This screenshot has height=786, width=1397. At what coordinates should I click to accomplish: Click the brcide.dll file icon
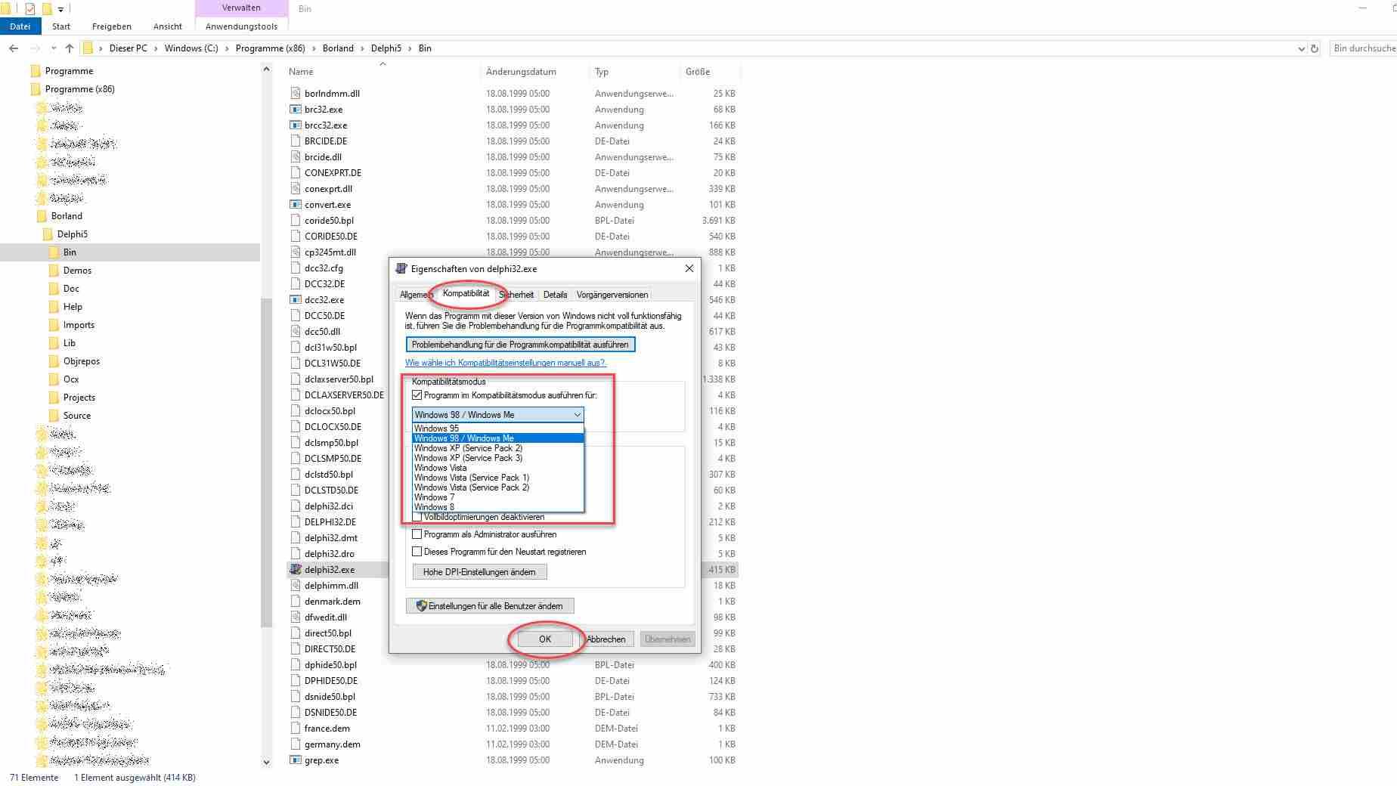[x=296, y=157]
